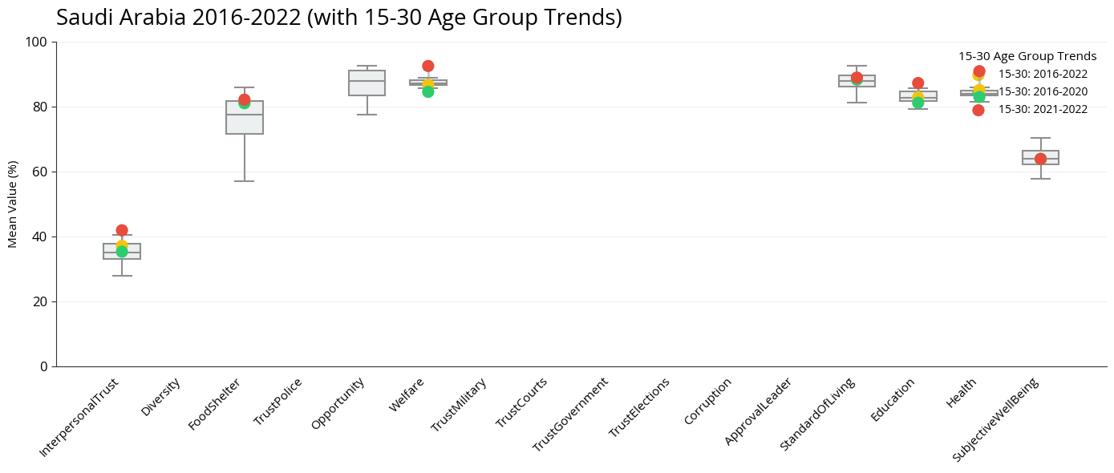Screen dimensions: 1114x473
Task: Click the Opportunity box plot
Action: 367,83
